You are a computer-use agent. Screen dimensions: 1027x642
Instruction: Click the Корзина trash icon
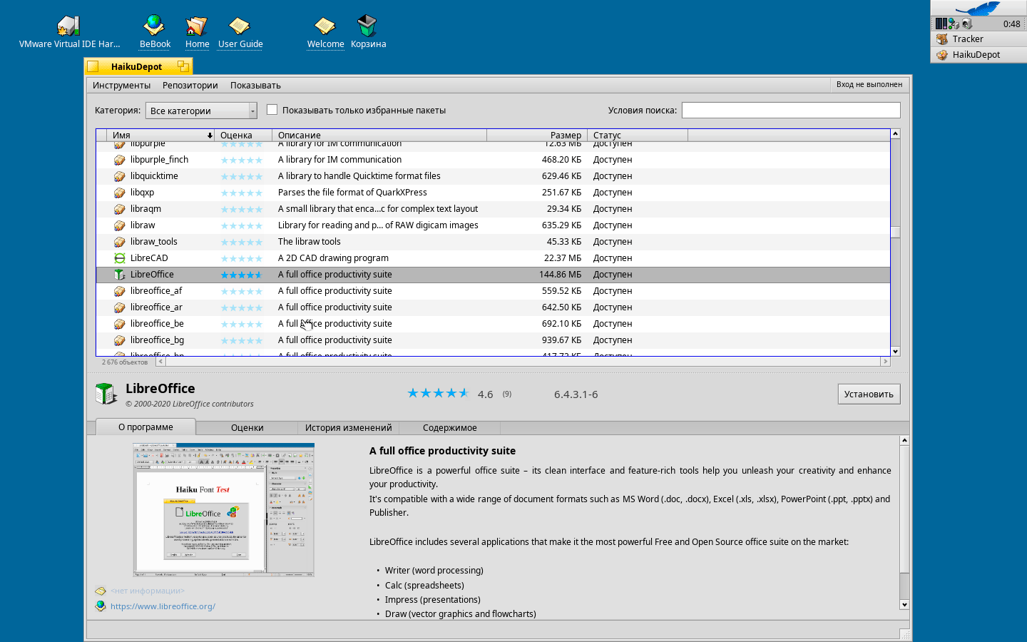click(x=367, y=26)
